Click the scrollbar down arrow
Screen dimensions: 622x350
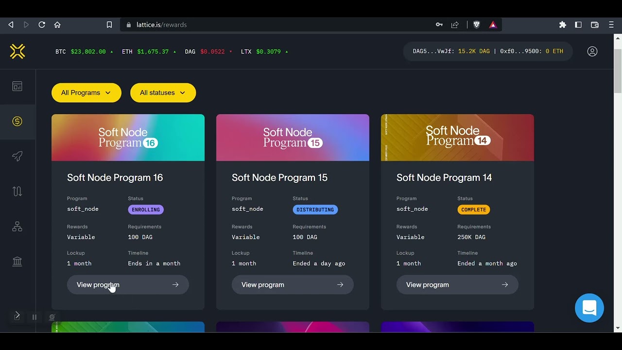click(618, 329)
